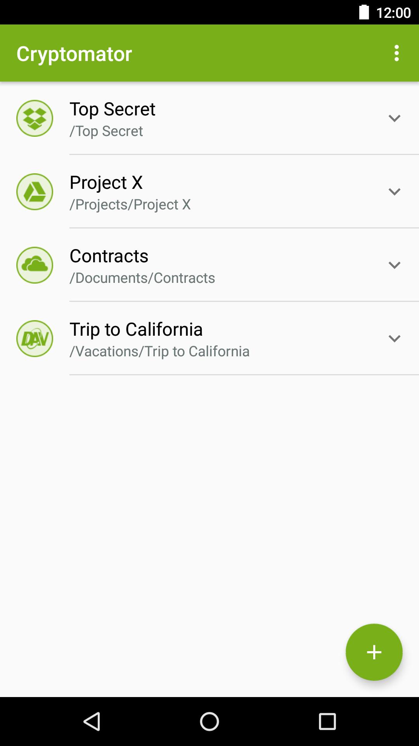Tap the WebDAV icon for Trip to California
The height and width of the screenshot is (746, 419).
(35, 338)
